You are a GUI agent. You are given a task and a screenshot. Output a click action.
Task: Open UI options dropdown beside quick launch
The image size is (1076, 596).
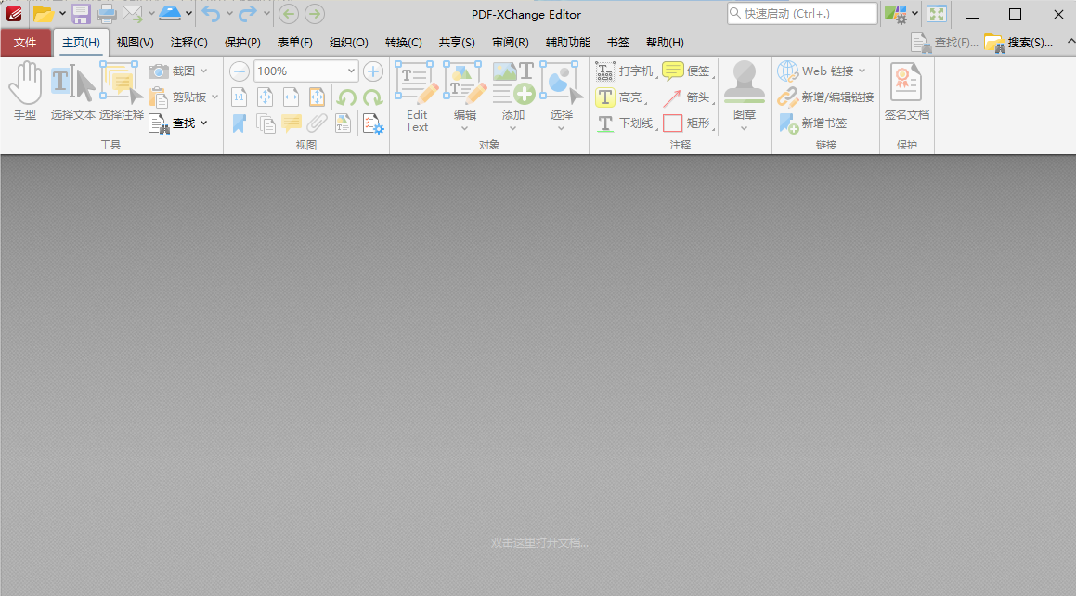[914, 14]
